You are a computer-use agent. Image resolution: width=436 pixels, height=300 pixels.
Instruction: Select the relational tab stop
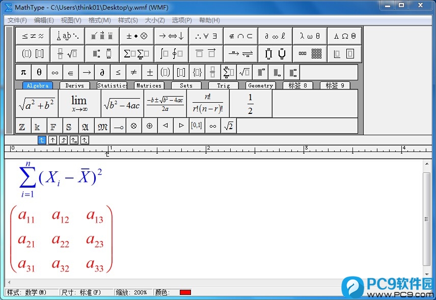coord(74,140)
